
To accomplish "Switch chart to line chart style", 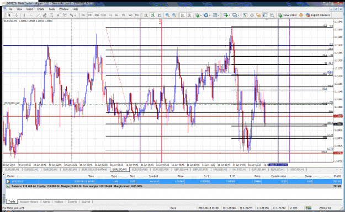I will pyautogui.click(x=160, y=15).
